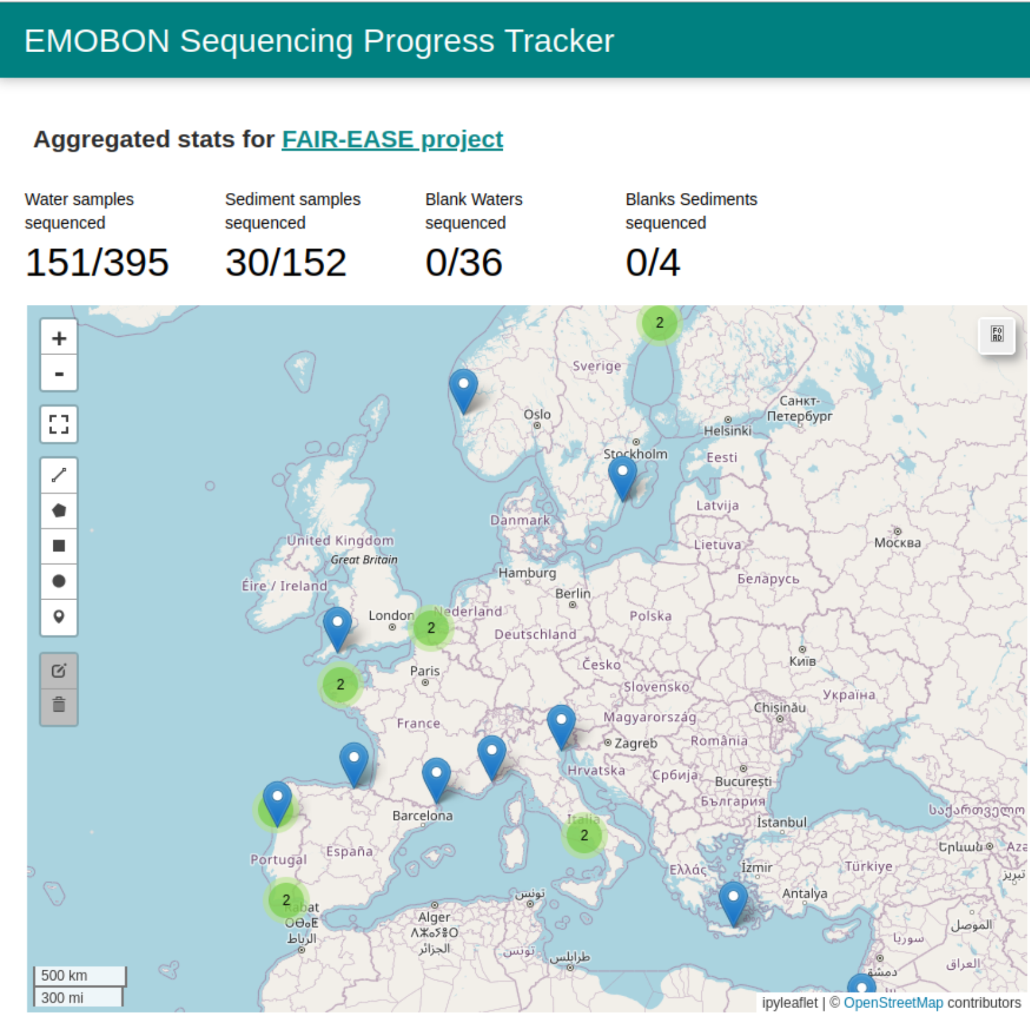
Task: Click the delete layers trash icon
Action: (x=59, y=705)
